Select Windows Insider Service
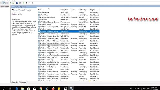Screen dimensions: 160x90 69,67
